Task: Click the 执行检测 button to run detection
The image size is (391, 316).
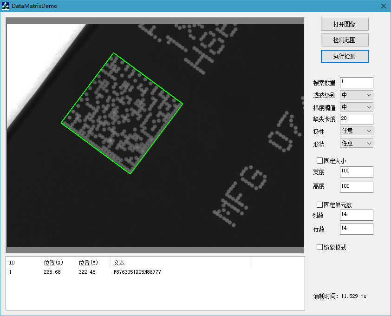Action: pos(344,56)
